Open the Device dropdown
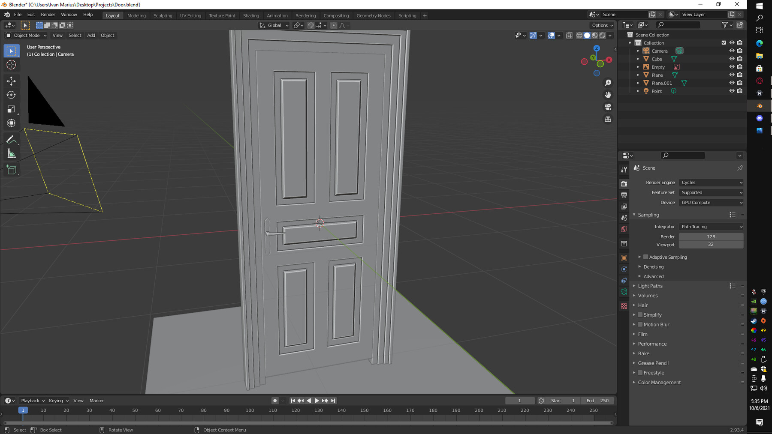This screenshot has width=772, height=434. [711, 202]
